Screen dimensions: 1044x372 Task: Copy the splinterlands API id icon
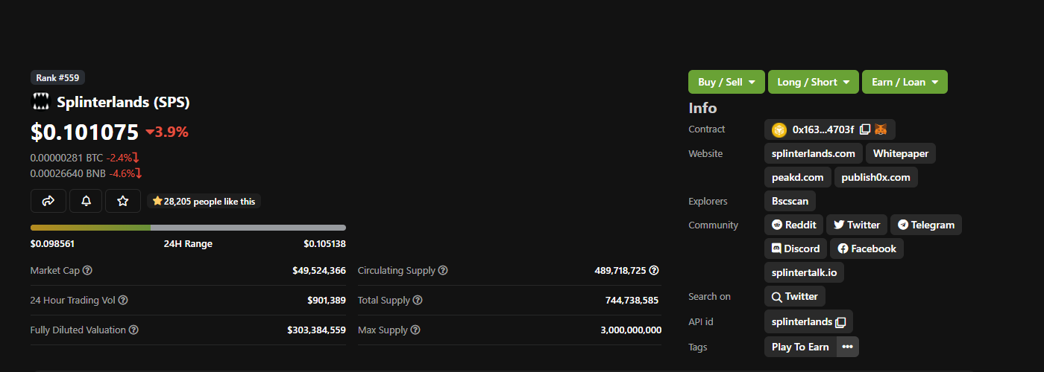(840, 322)
